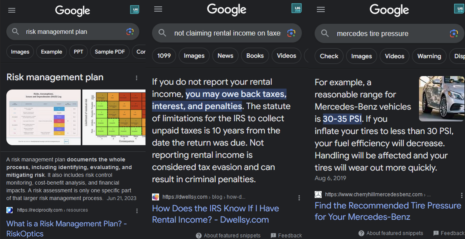Click dwellsy.com favicon
The width and height of the screenshot is (465, 239).
click(x=156, y=197)
